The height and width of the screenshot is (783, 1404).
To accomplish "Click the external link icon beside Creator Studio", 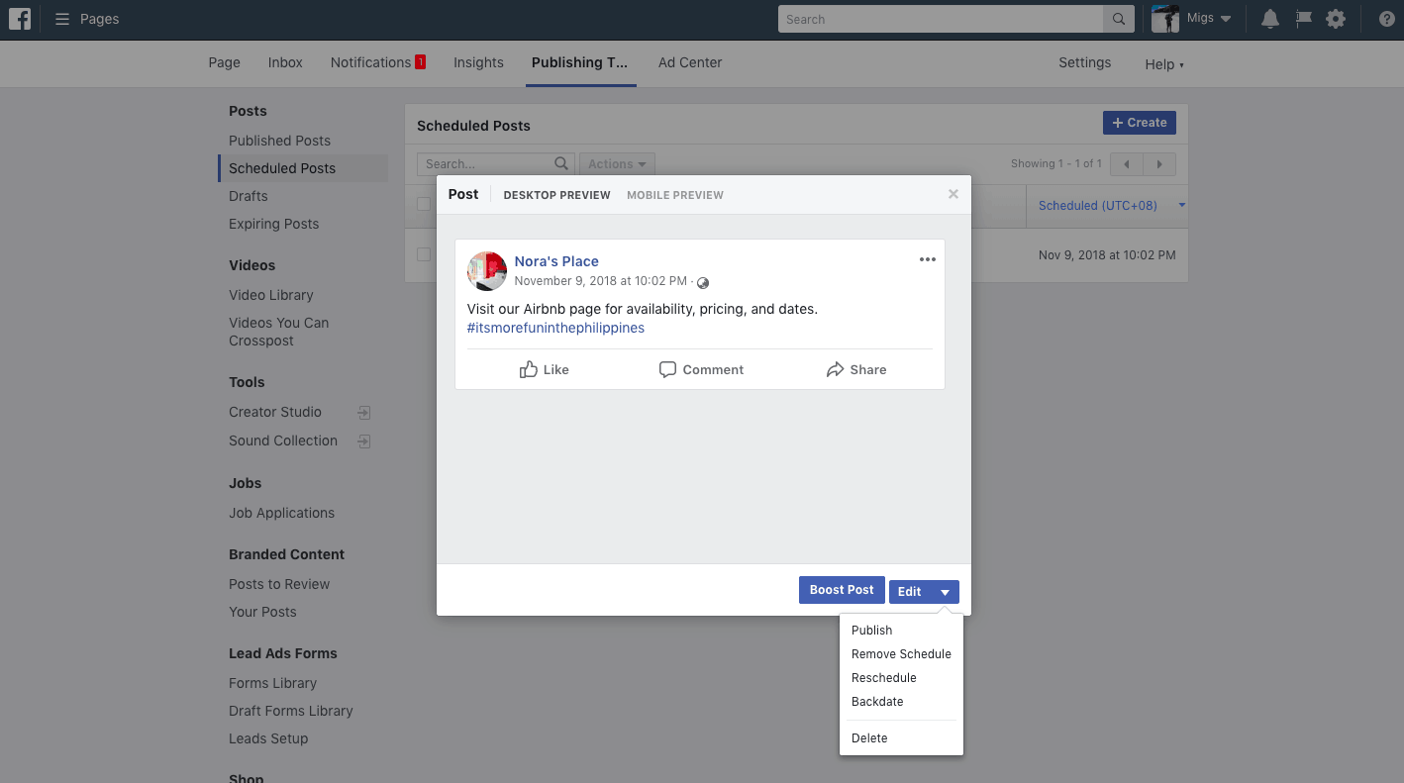I will coord(363,412).
